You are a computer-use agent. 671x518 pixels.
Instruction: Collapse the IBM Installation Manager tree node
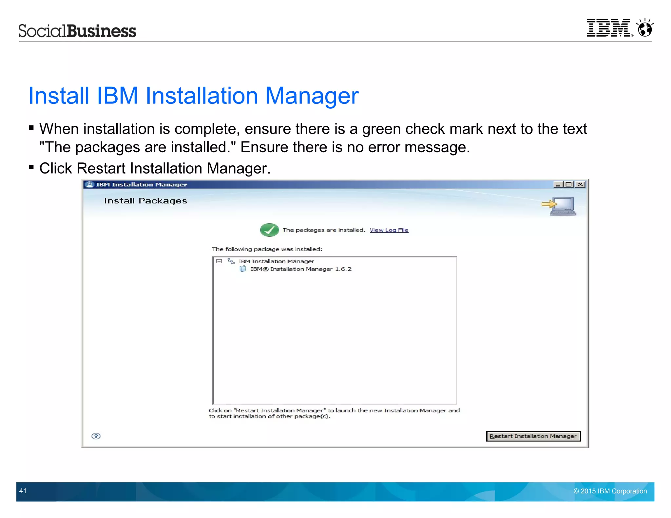[219, 261]
